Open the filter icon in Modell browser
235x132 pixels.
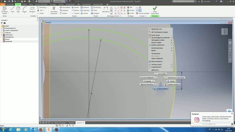coord(2,23)
